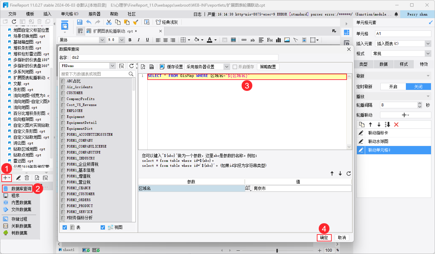
Task: Underline text with the U icon
Action: click(x=147, y=40)
